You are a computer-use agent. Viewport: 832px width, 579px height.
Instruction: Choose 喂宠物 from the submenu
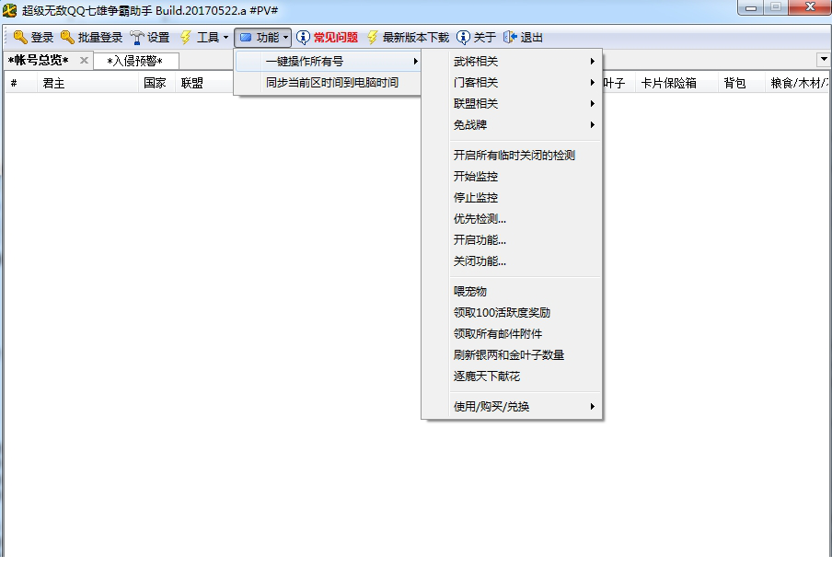(x=512, y=292)
